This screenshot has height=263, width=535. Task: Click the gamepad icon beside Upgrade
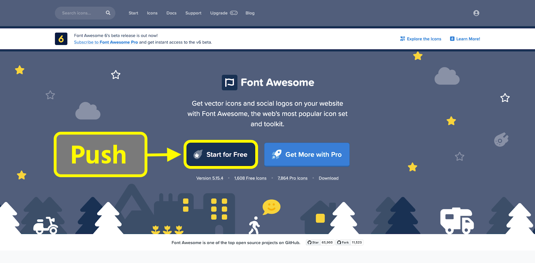[234, 13]
